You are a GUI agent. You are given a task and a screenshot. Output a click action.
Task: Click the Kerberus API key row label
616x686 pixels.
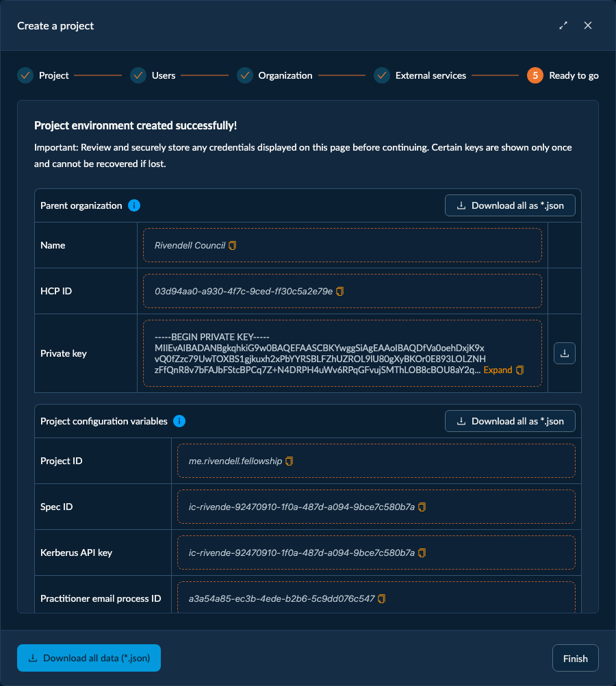point(76,553)
